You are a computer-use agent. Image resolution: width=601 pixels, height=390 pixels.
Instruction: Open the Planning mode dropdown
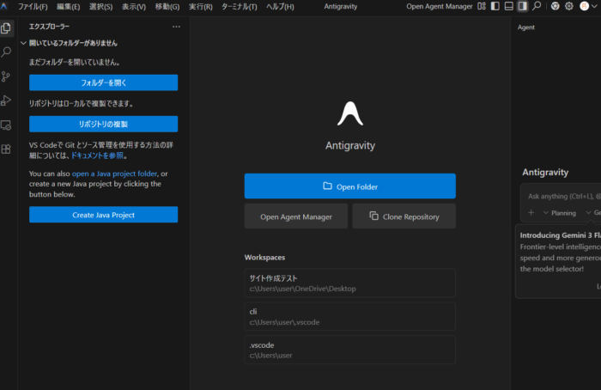[x=560, y=212]
